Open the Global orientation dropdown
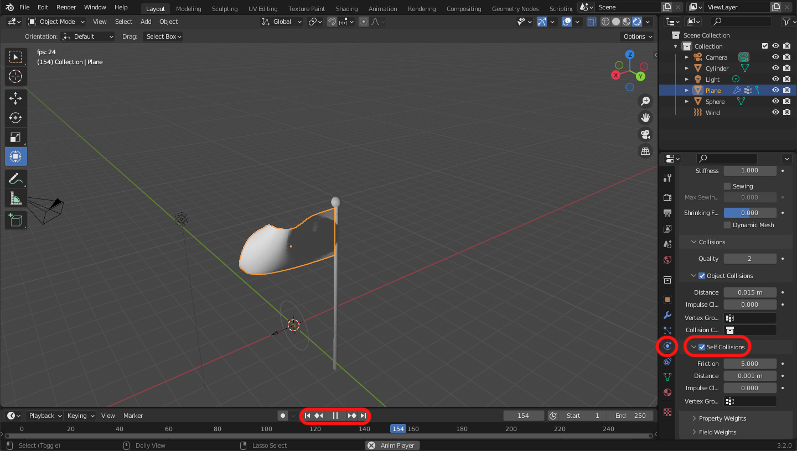797x451 pixels. click(282, 22)
